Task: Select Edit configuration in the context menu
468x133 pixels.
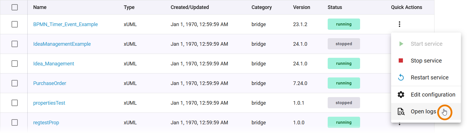Action: (x=433, y=95)
